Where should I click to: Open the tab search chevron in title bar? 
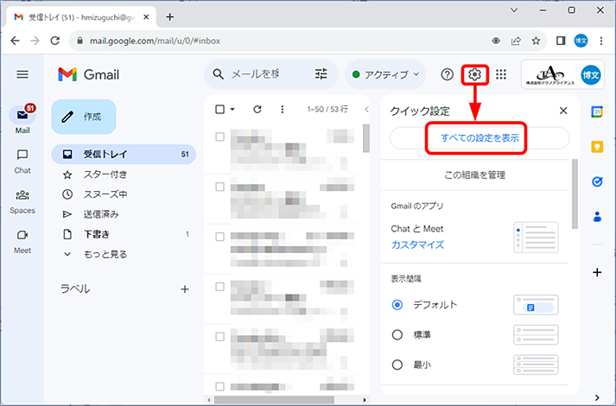[514, 10]
